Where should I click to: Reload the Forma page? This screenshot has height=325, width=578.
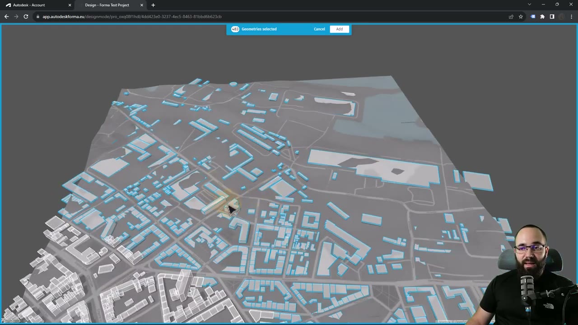pos(26,17)
